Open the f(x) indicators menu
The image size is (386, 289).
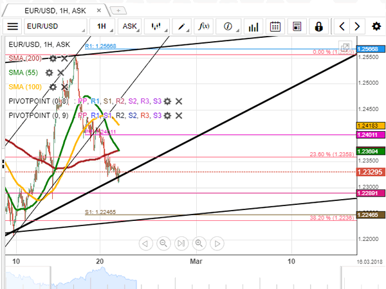[x=205, y=26]
